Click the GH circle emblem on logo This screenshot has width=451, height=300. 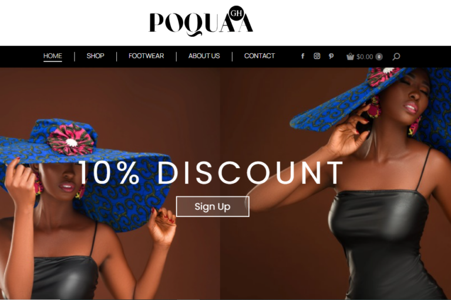click(237, 13)
